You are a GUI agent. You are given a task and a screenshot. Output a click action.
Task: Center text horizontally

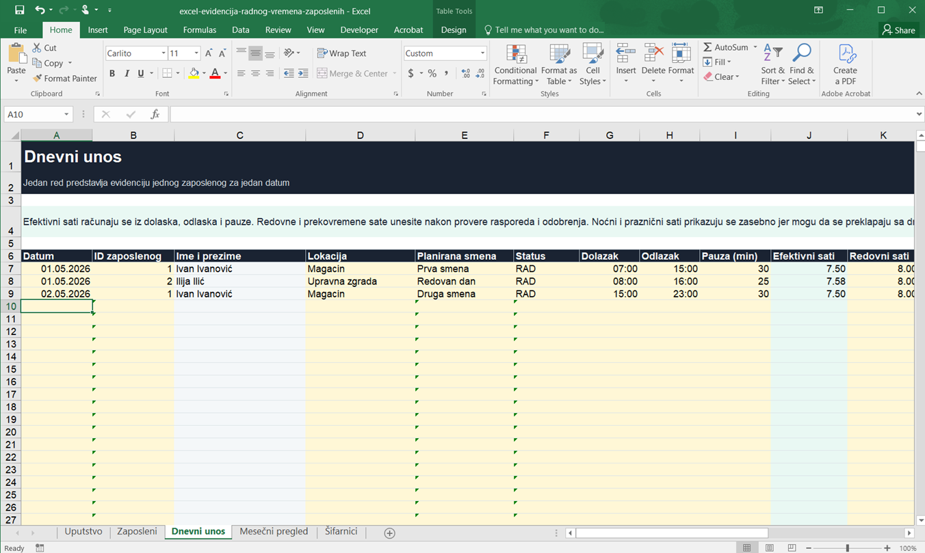pyautogui.click(x=255, y=73)
